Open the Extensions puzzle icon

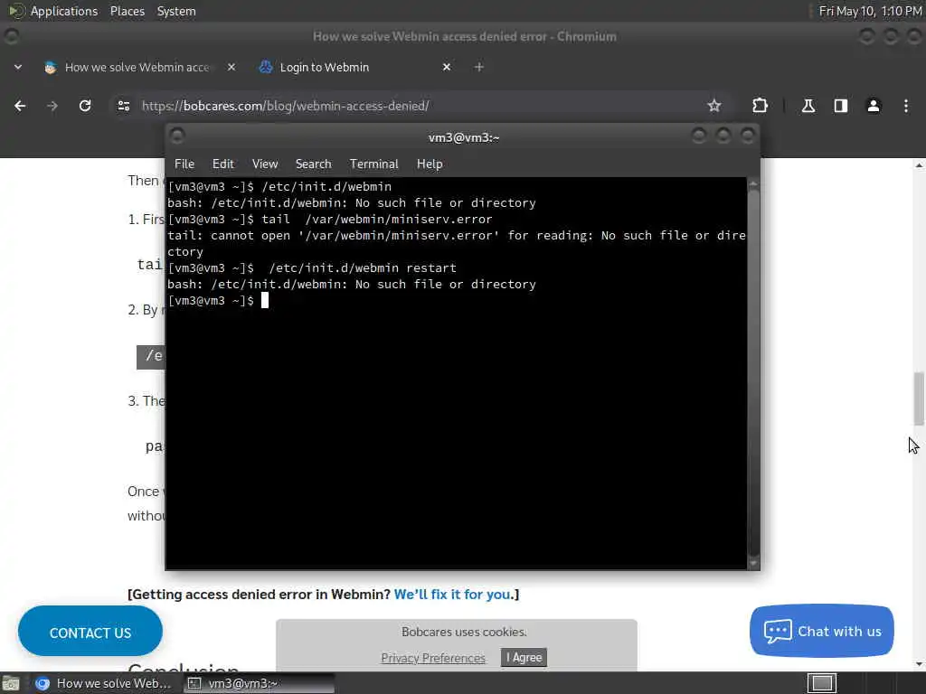tap(760, 106)
